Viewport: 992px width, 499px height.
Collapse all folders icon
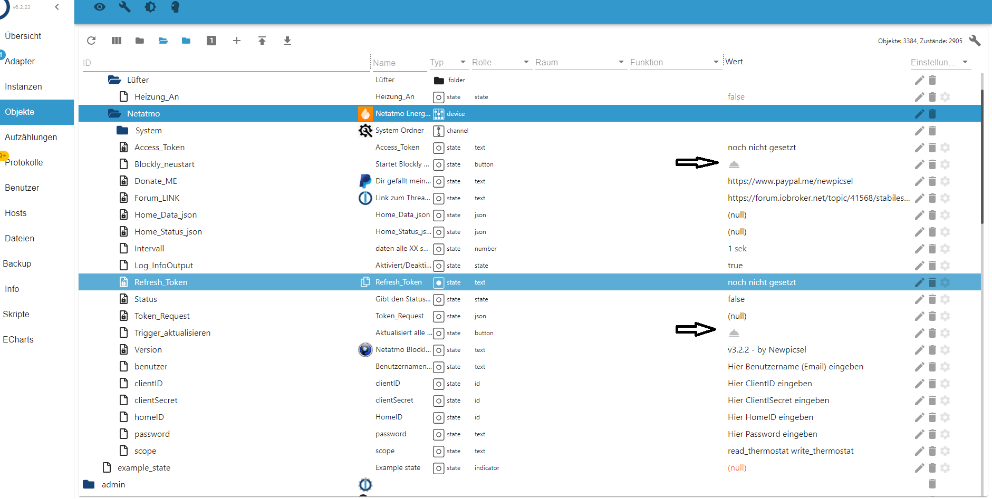(140, 41)
